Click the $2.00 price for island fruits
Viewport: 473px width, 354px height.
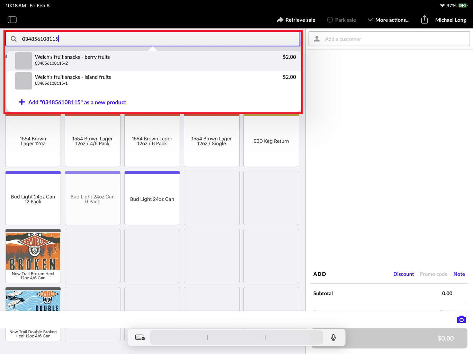289,77
